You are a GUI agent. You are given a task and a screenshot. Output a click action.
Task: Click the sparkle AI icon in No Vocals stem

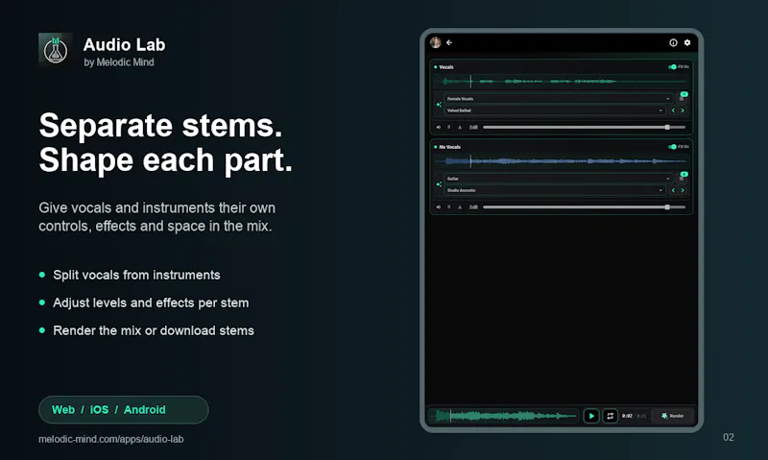point(439,184)
